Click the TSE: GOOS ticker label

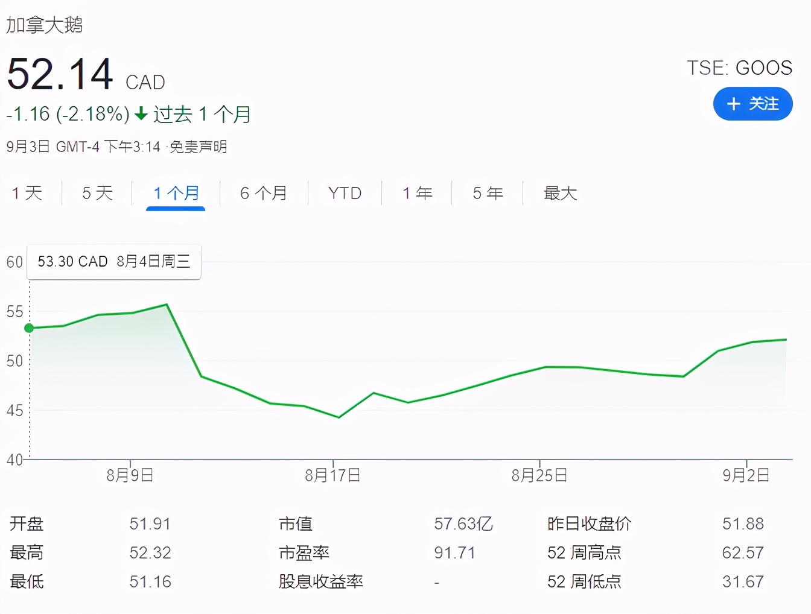coord(739,68)
